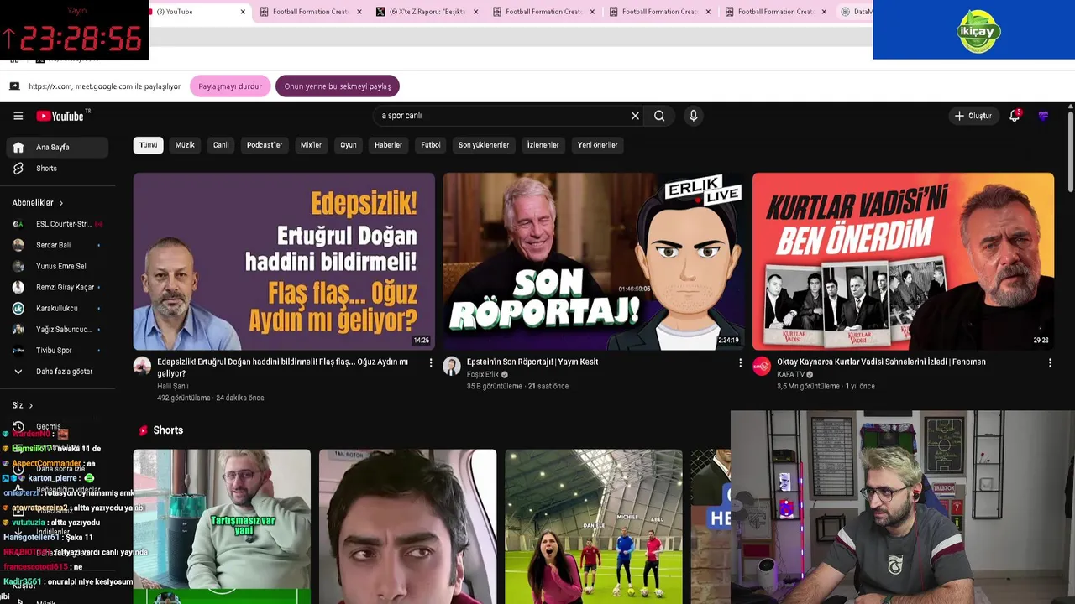Viewport: 1075px width, 604px height.
Task: Expand Daha fazla göster in subscriptions
Action: pos(57,372)
